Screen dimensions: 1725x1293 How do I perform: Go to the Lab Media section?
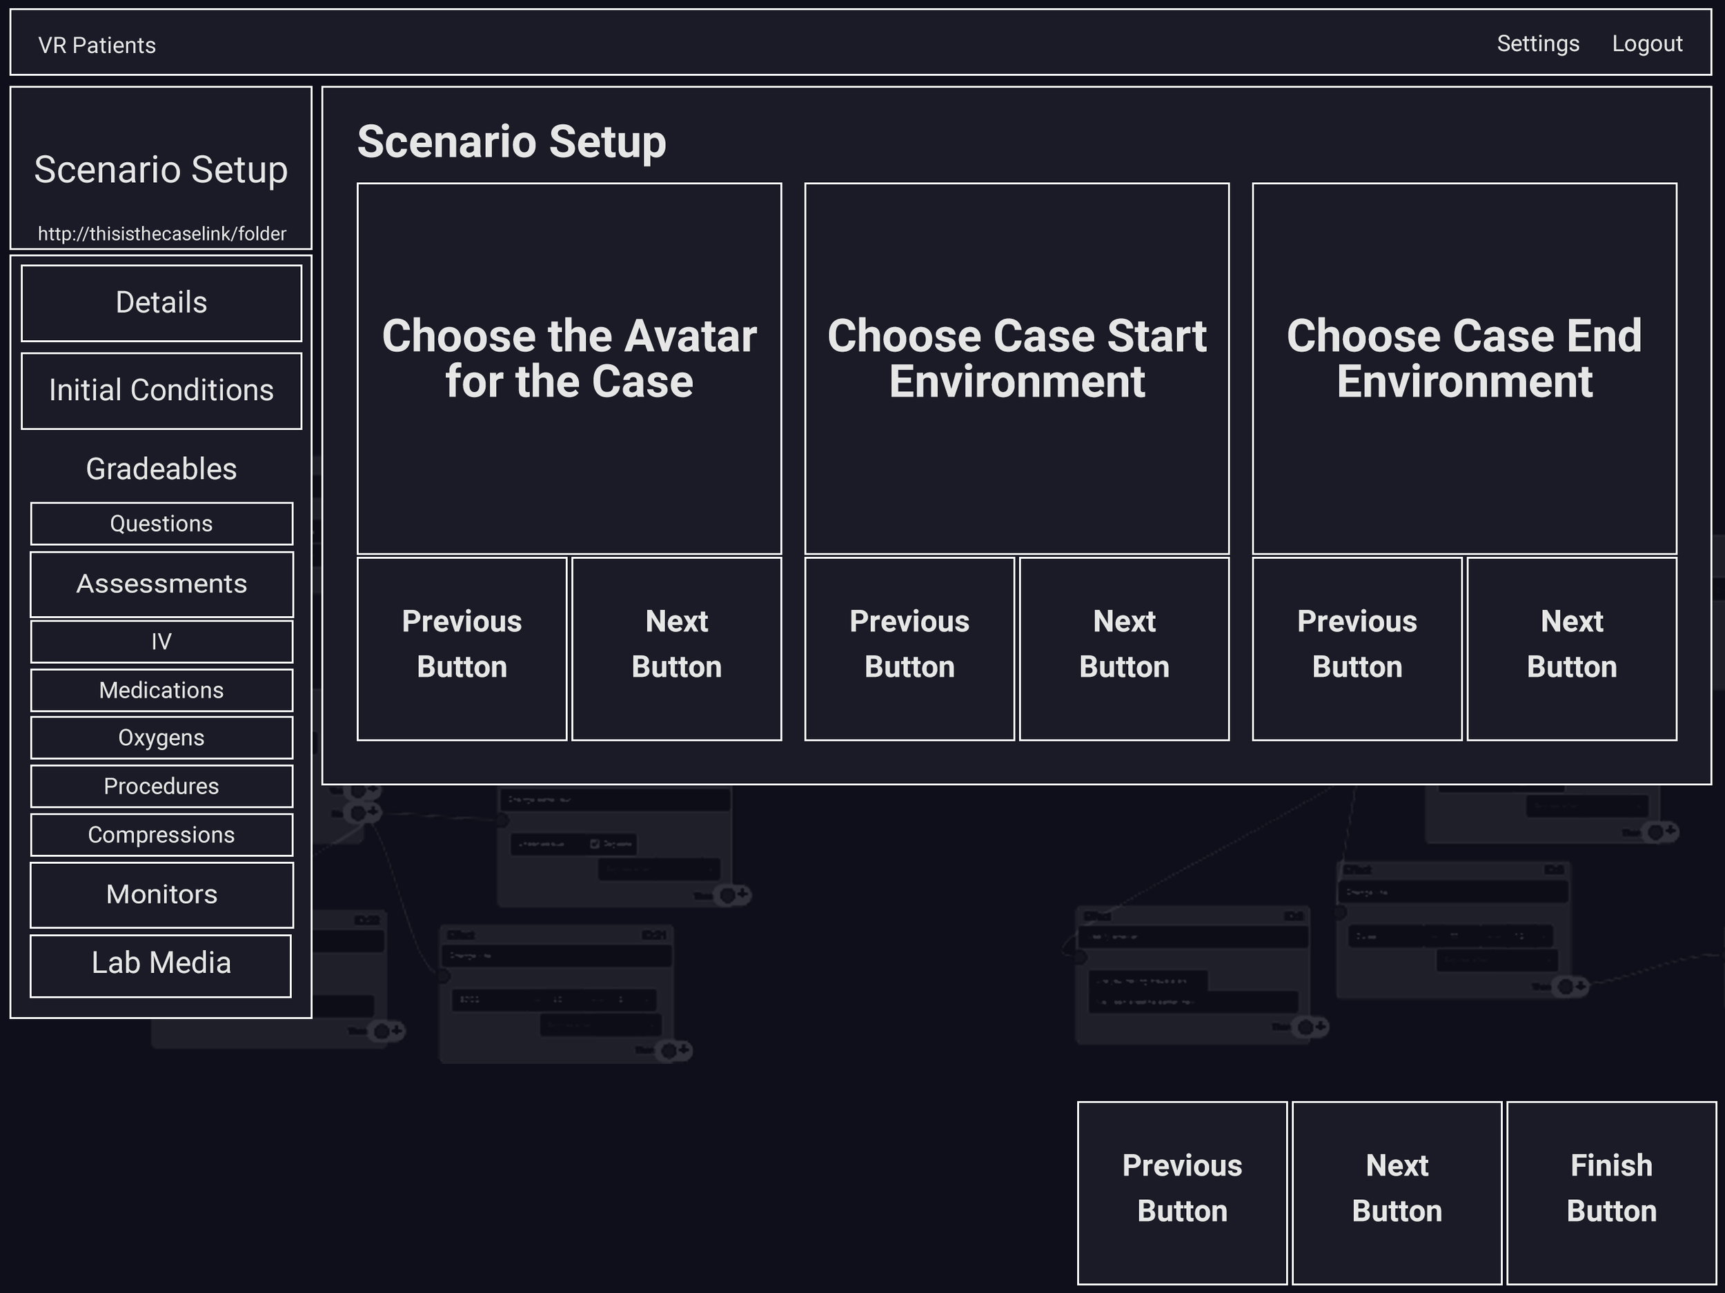coord(161,965)
